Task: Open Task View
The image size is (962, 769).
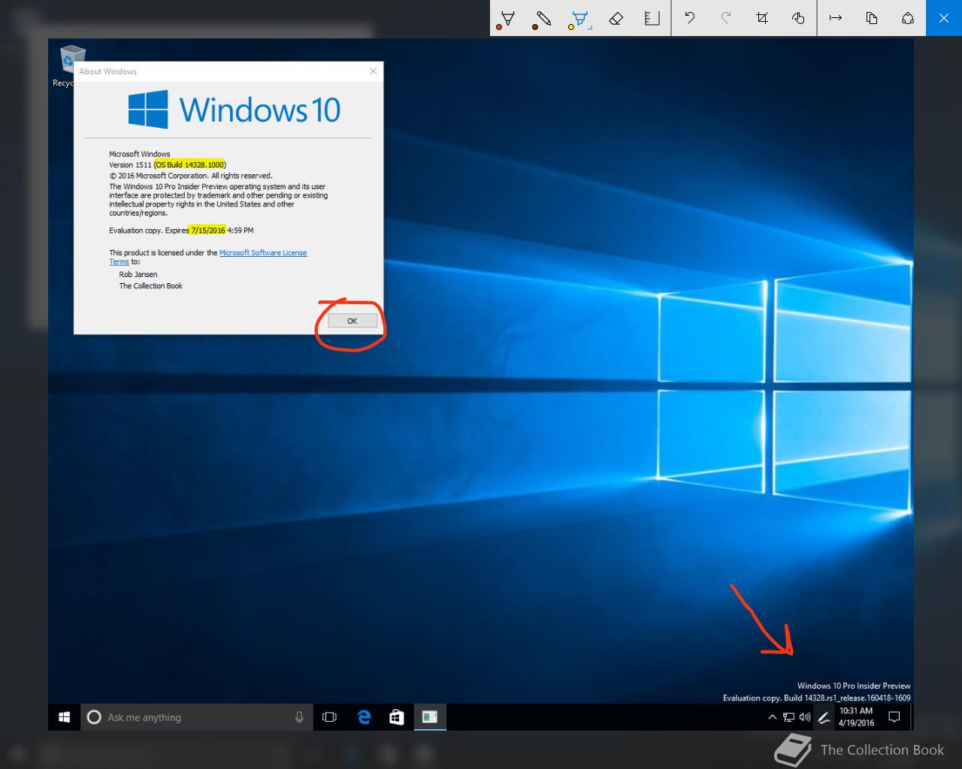Action: pyautogui.click(x=329, y=717)
